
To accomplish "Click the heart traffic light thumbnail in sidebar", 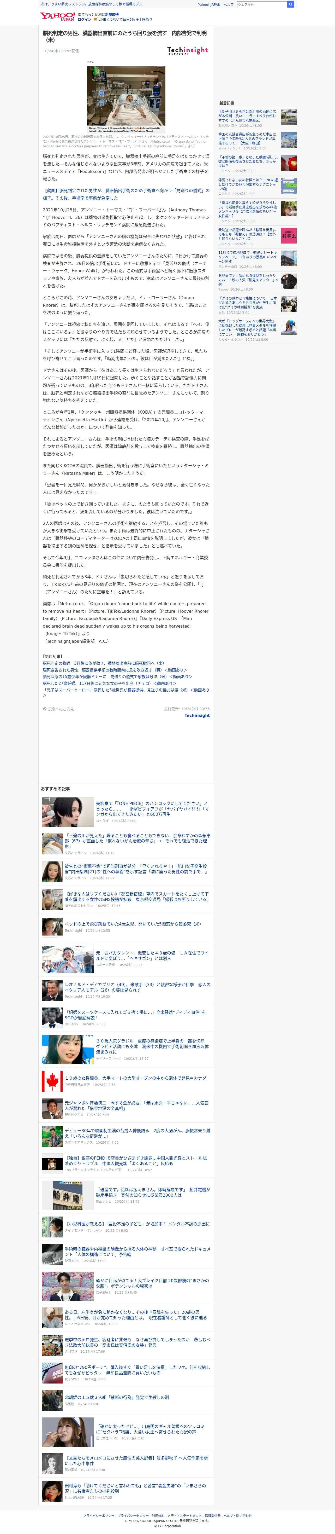I will pos(289,163).
